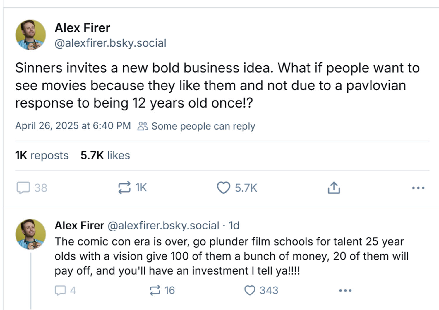The width and height of the screenshot is (439, 310).
Task: View the list of 5.7K likes
Action: click(x=105, y=155)
